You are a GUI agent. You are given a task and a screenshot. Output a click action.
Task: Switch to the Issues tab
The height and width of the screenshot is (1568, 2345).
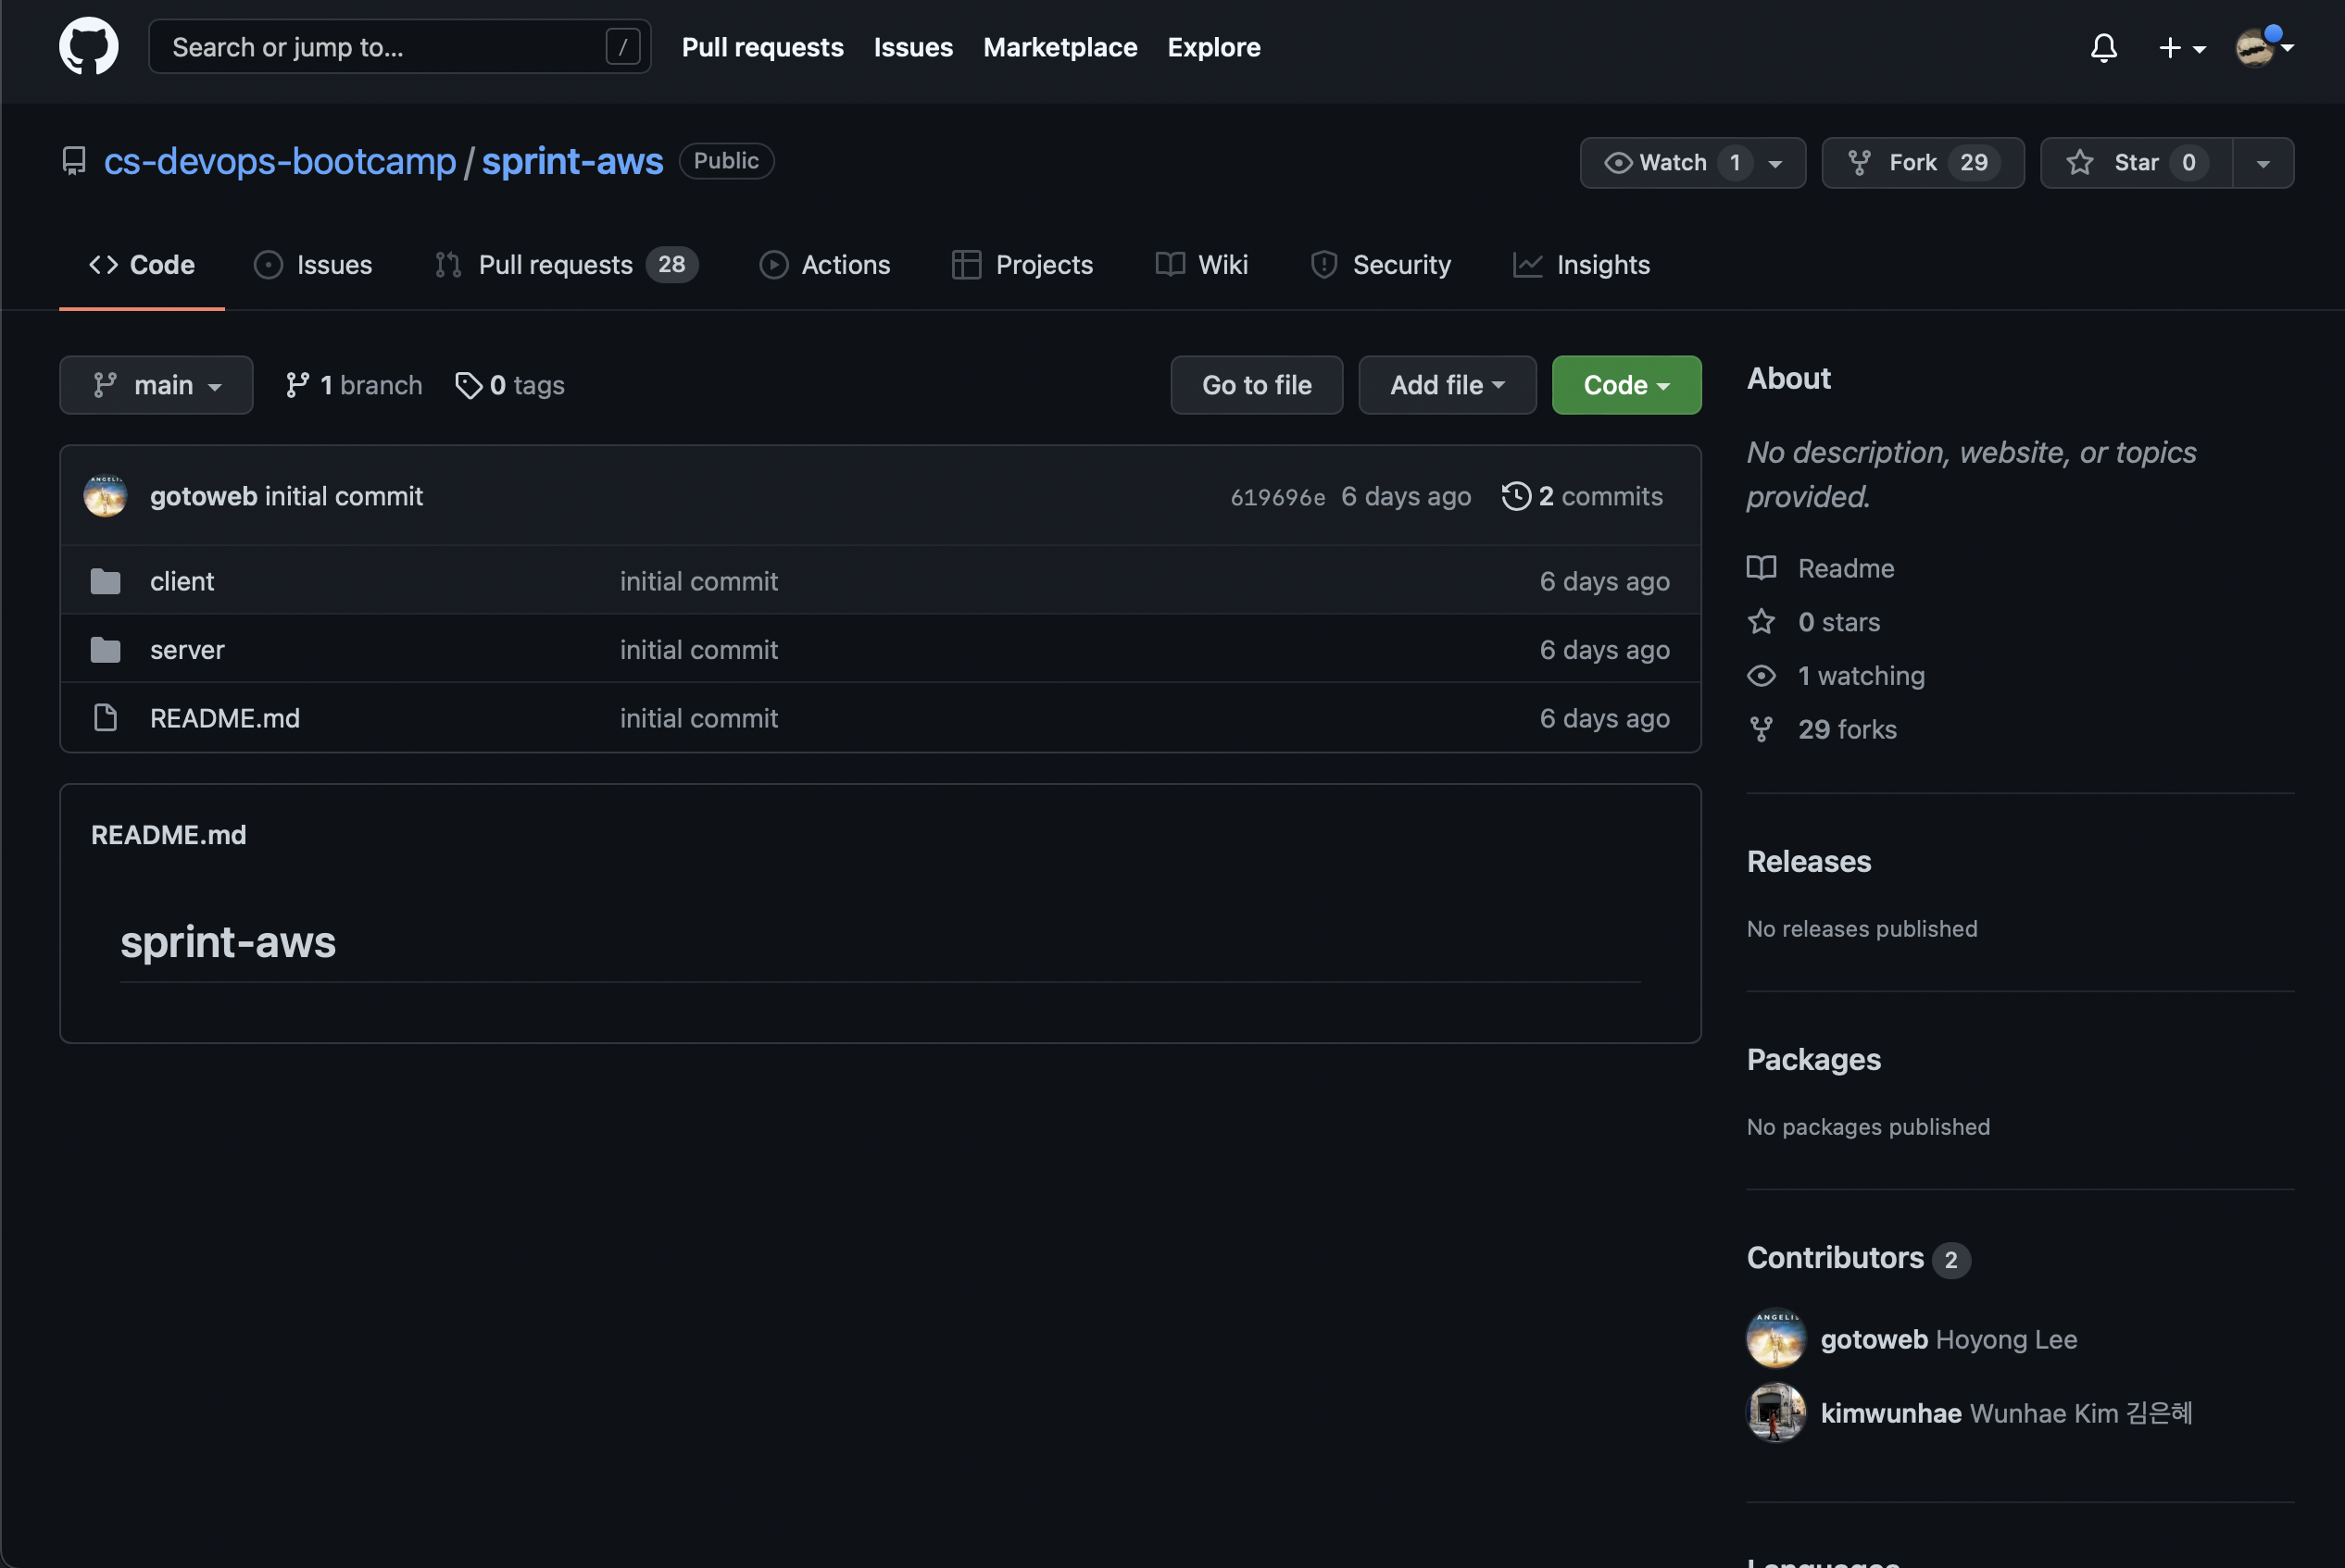click(x=313, y=265)
